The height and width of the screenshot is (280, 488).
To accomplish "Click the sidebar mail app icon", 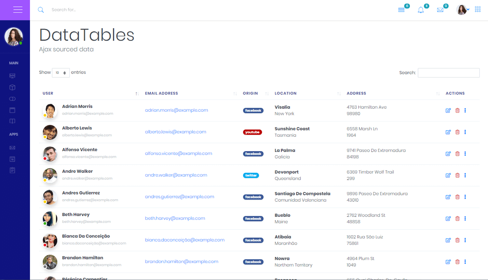I will click(12, 148).
